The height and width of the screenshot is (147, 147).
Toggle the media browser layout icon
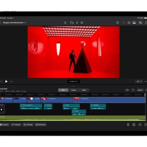point(129,23)
